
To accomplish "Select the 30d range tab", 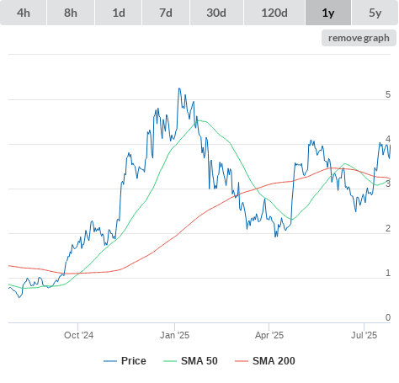I will 216,13.
